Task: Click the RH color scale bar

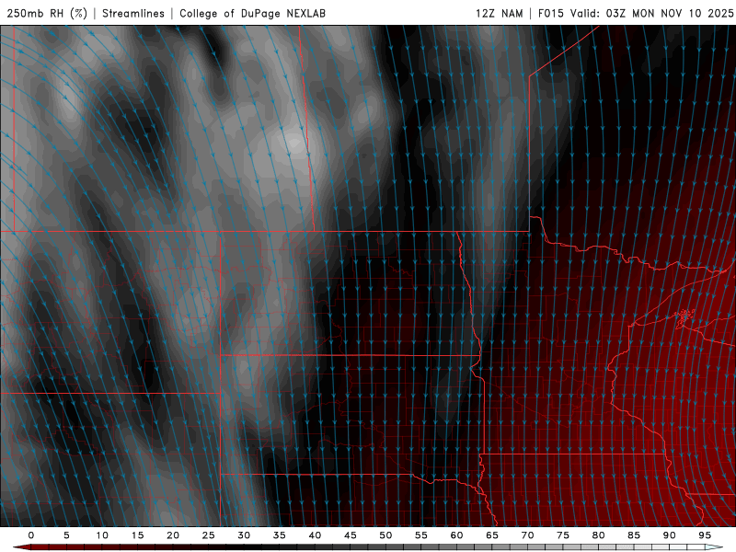Action: (368, 547)
